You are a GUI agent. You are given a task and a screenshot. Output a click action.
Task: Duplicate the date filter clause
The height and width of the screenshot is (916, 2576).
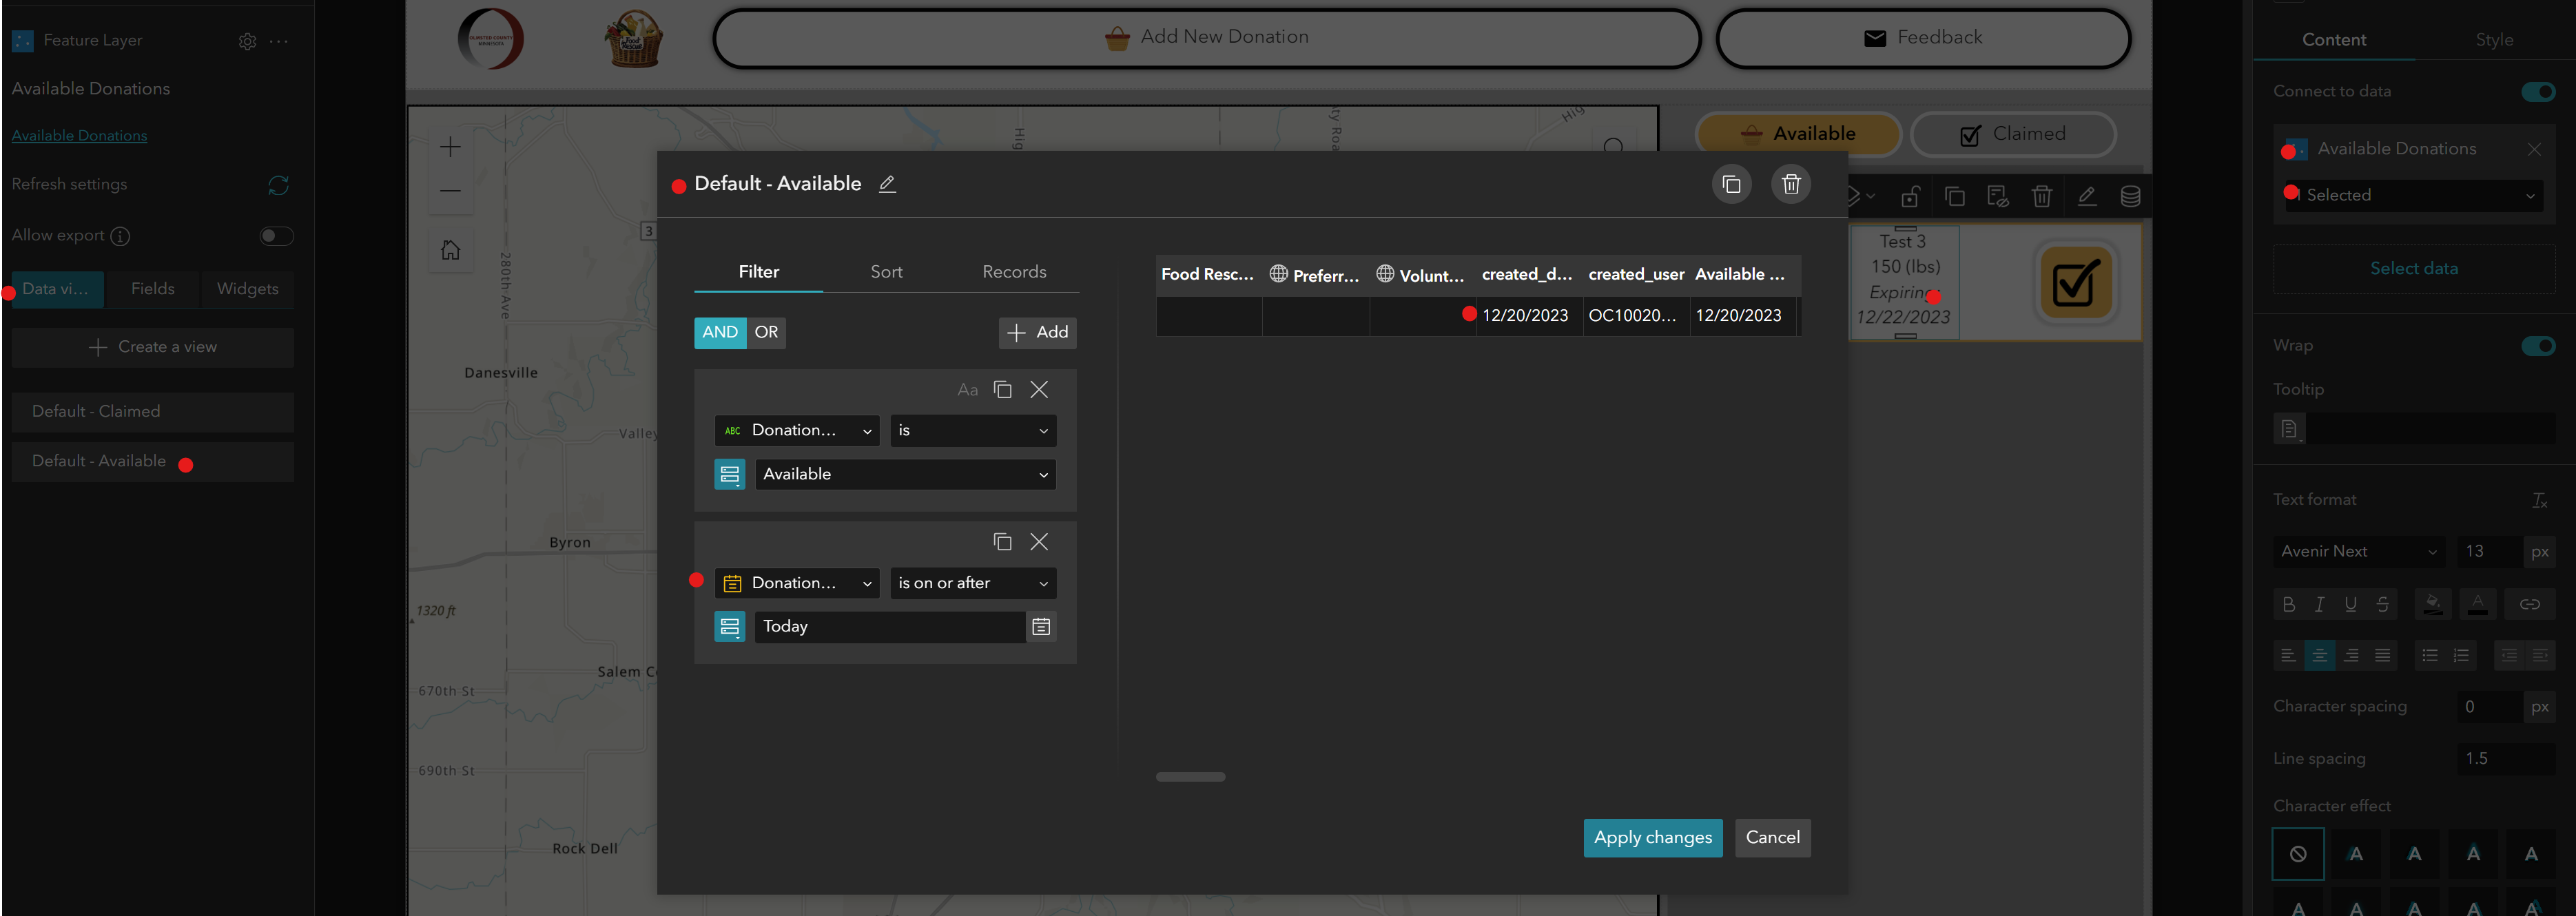click(1002, 542)
